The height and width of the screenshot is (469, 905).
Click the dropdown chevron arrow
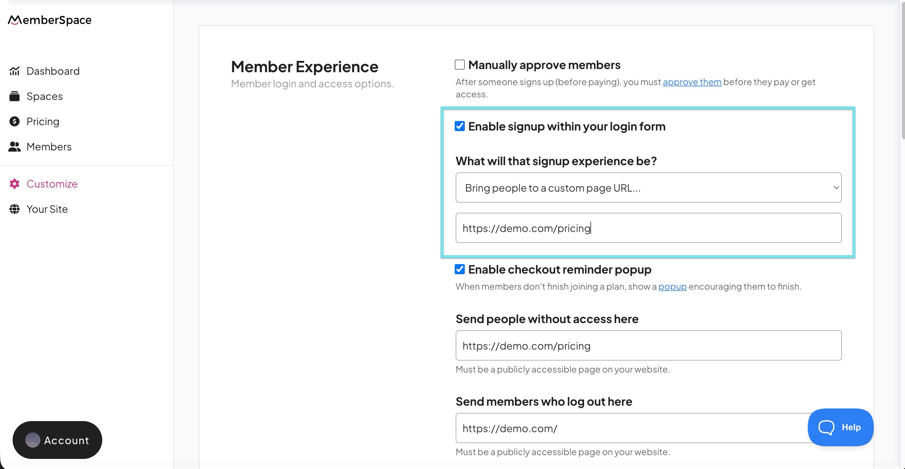[x=836, y=188]
